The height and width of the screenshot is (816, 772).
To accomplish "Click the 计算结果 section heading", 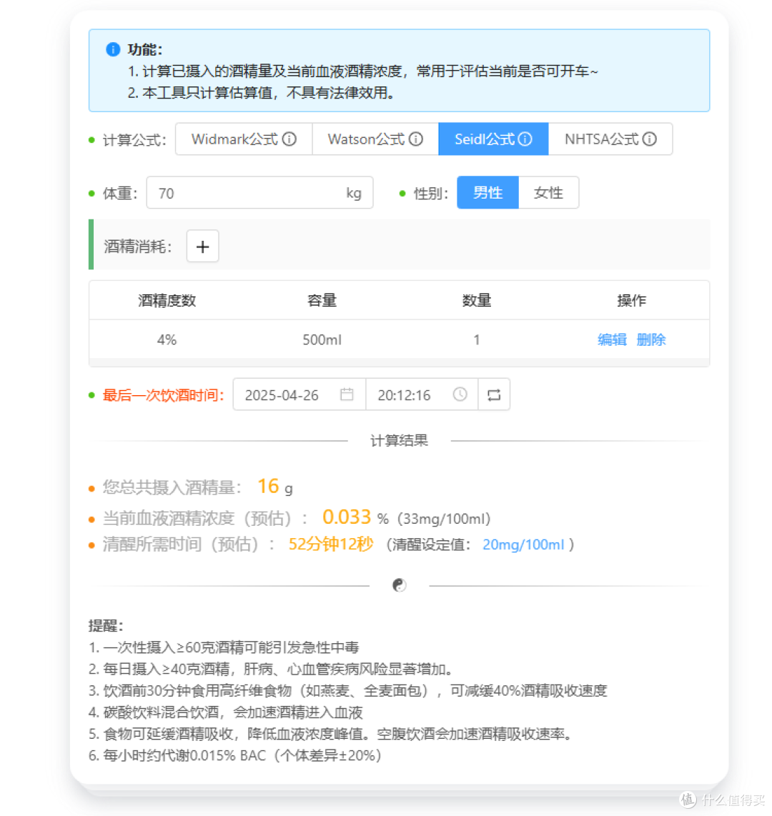I will pyautogui.click(x=399, y=441).
